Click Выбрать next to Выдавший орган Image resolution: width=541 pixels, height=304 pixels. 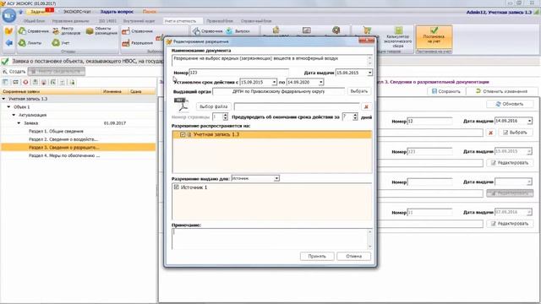coord(358,91)
